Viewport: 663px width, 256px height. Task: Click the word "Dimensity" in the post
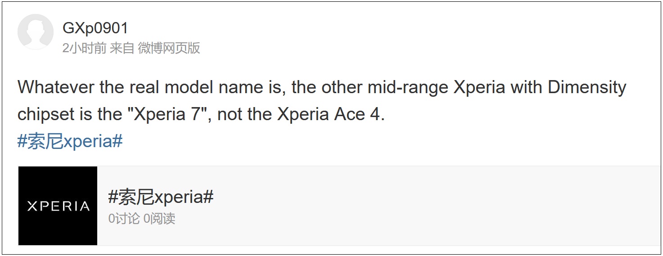[x=587, y=87]
